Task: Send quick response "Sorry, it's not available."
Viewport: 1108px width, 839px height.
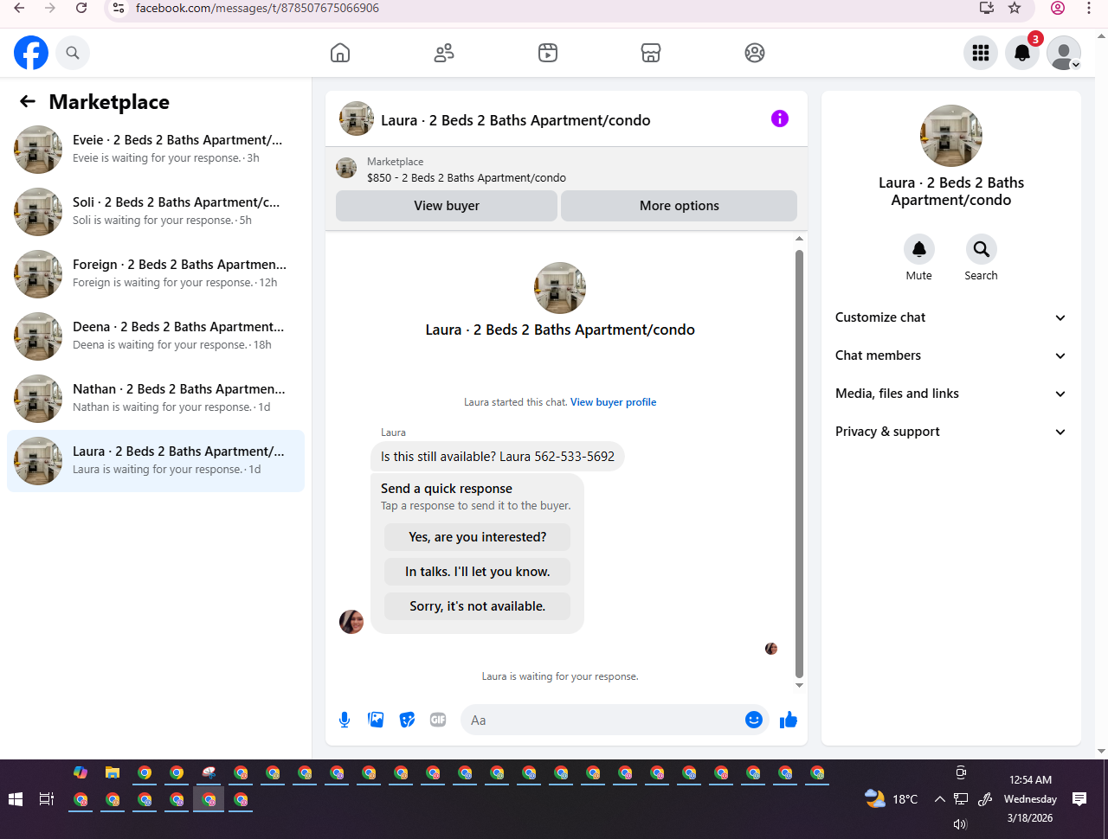Action: (478, 606)
